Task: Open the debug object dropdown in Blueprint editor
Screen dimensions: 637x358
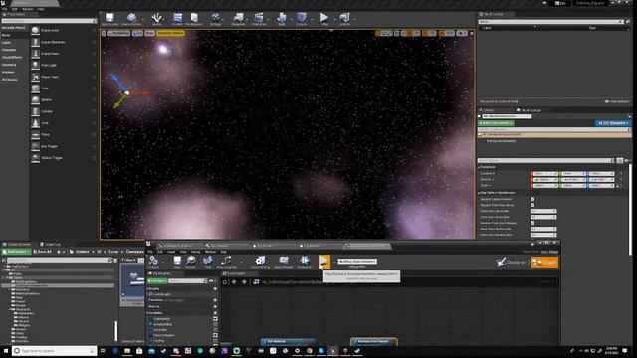Action: (x=357, y=262)
